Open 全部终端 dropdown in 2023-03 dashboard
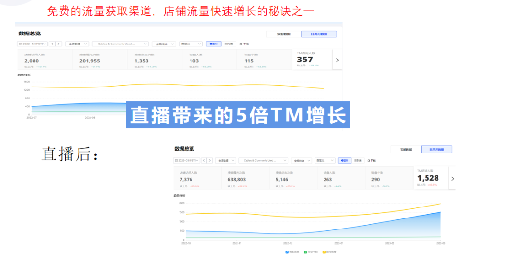This screenshot has width=517, height=262. [x=302, y=160]
